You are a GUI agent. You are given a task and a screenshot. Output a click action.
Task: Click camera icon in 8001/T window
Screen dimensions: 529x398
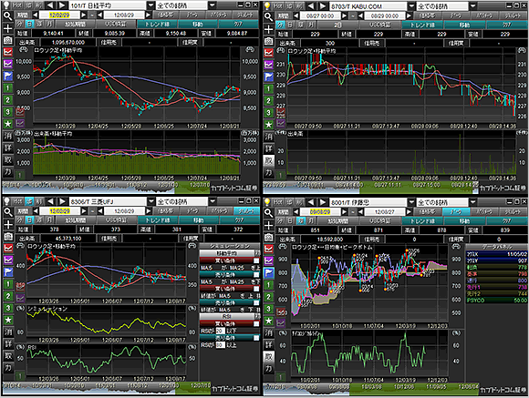[x=268, y=237]
